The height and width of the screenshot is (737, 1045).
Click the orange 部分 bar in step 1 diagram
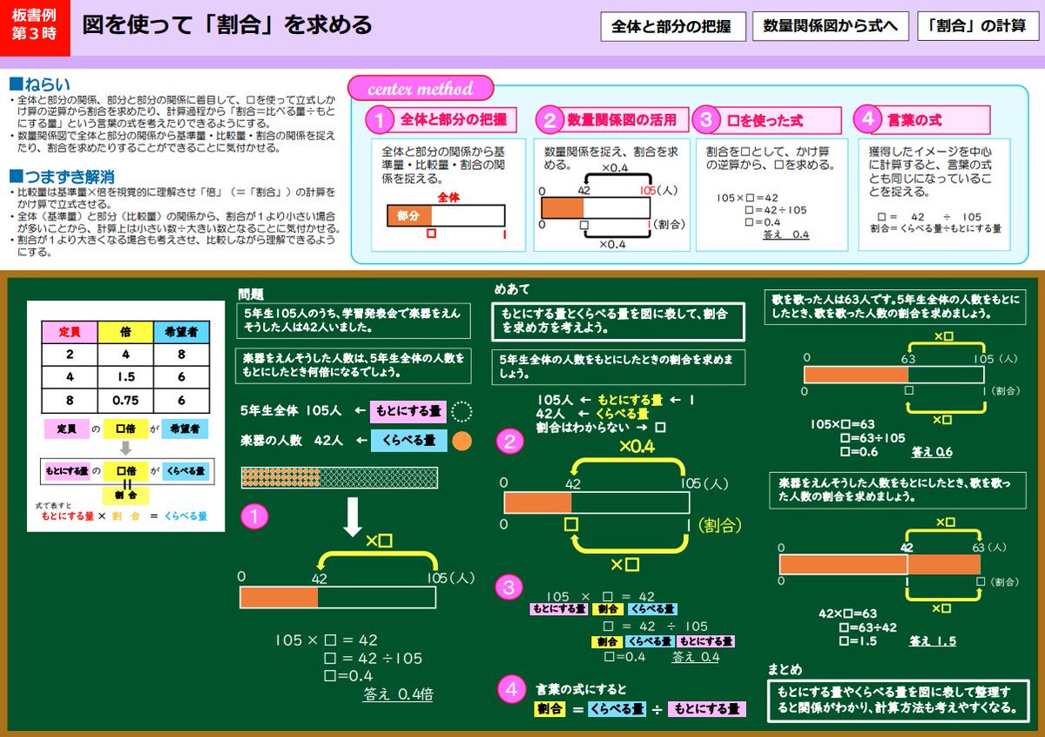pos(409,215)
